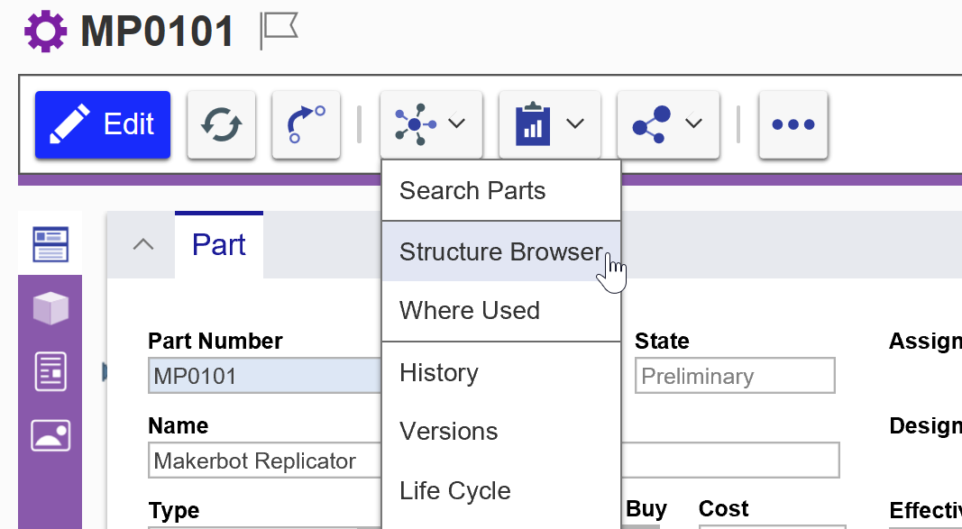Select Search Parts from menu

[472, 191]
